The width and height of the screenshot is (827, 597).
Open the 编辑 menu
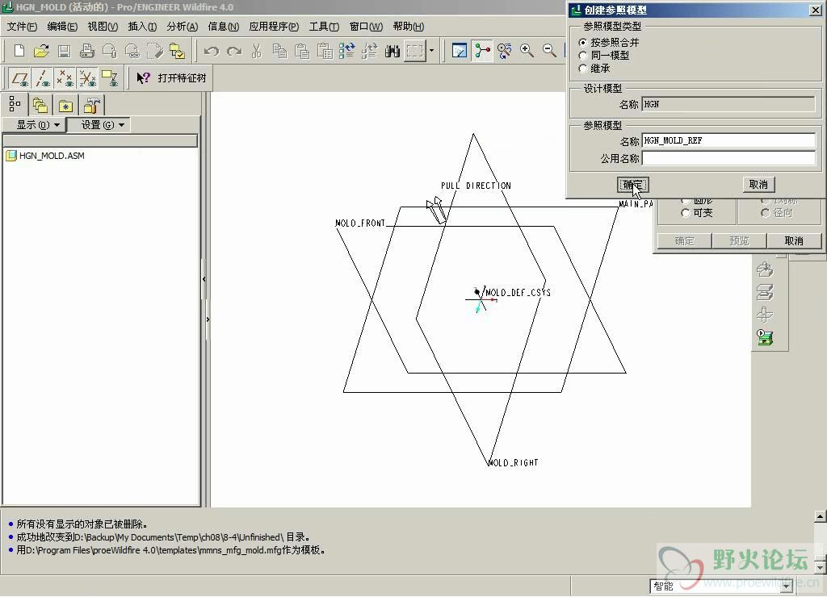pos(62,27)
